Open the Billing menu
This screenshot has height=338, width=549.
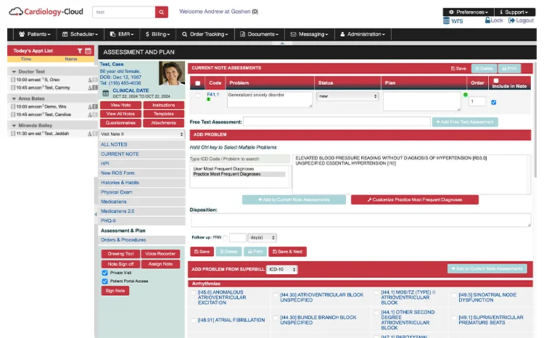click(x=157, y=34)
